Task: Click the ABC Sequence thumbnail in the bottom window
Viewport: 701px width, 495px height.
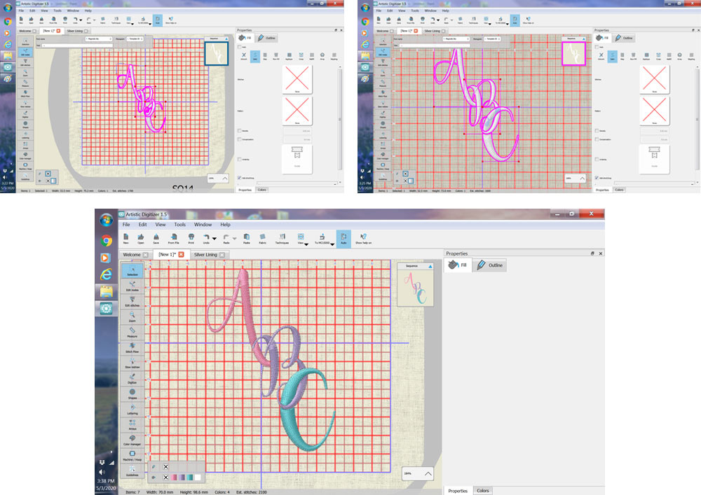Action: pyautogui.click(x=415, y=288)
